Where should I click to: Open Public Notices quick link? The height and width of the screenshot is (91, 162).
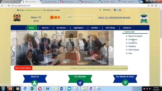tap(134, 50)
